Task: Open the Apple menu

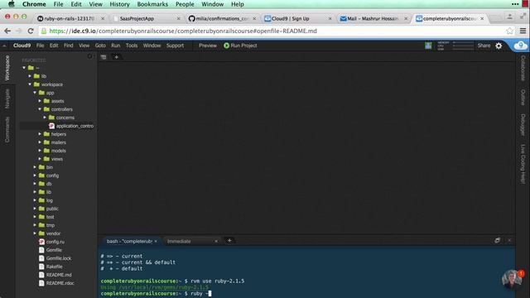Action: [12, 4]
